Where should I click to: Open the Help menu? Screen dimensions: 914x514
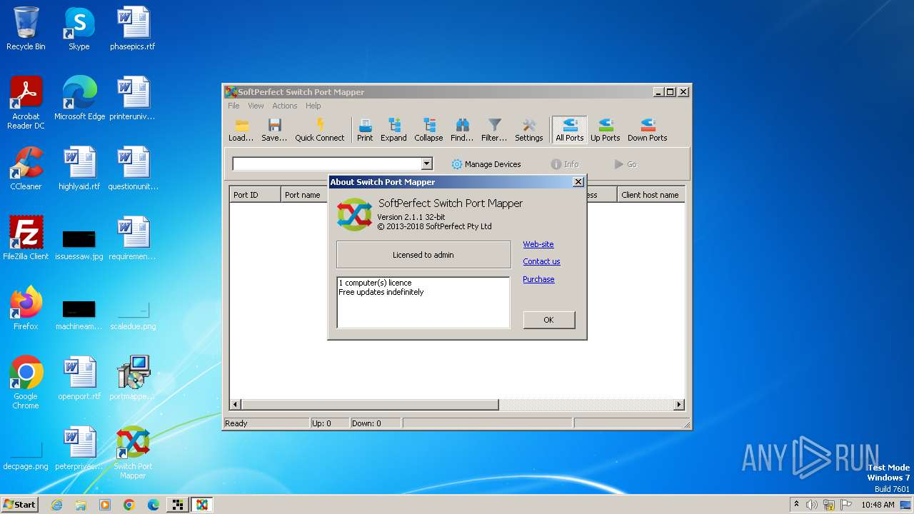click(x=313, y=106)
